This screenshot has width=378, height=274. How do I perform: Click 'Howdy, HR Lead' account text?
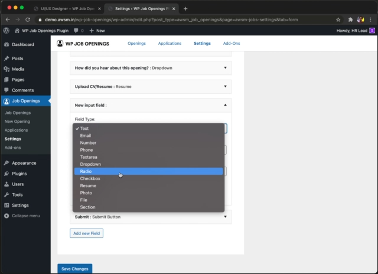[x=352, y=31]
